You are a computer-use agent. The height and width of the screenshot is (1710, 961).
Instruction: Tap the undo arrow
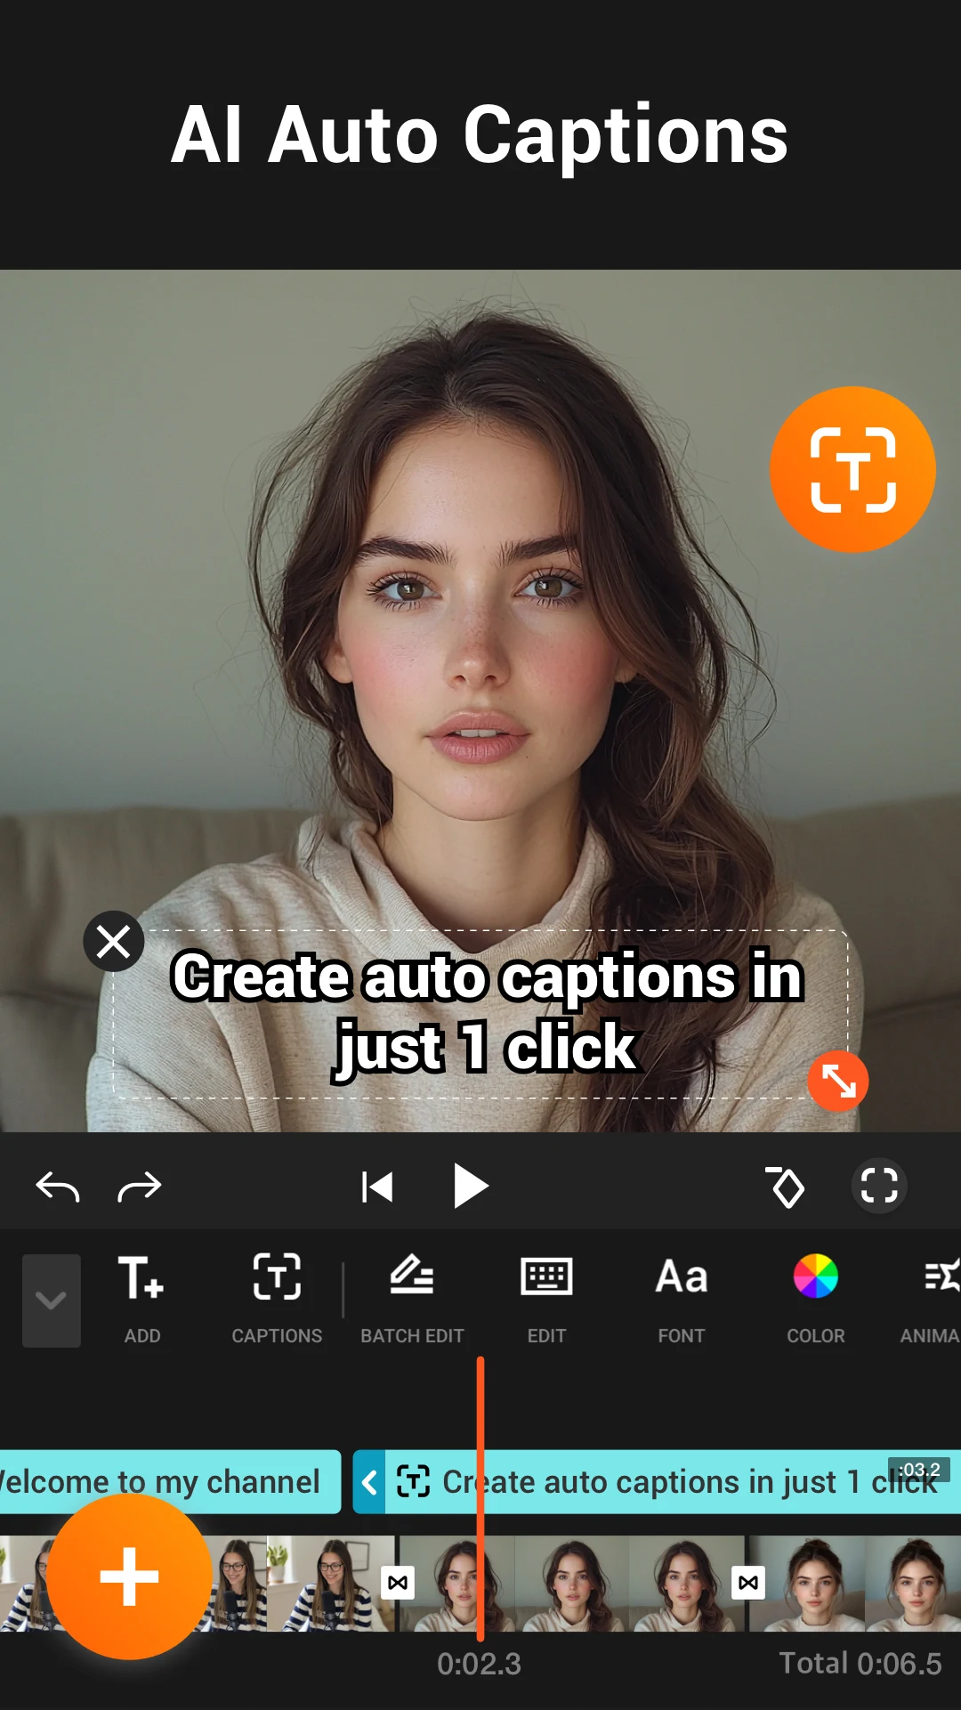tap(58, 1187)
